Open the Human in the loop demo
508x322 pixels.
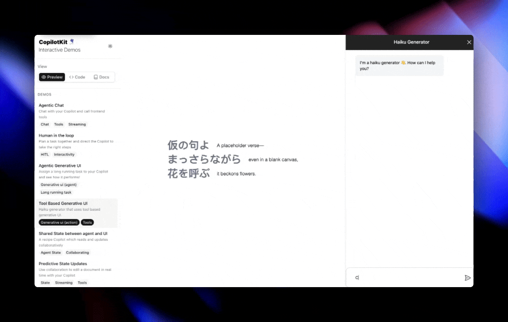click(x=56, y=135)
